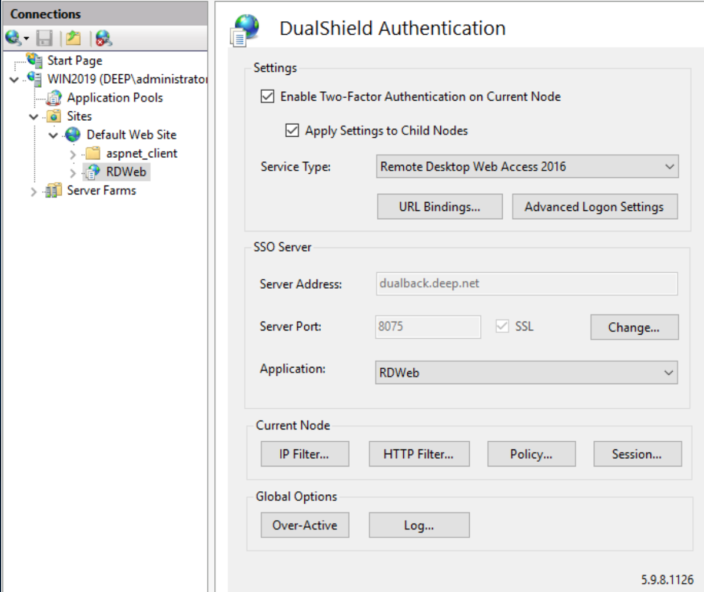This screenshot has width=704, height=592.
Task: Click the Server Address input field
Action: [x=526, y=284]
